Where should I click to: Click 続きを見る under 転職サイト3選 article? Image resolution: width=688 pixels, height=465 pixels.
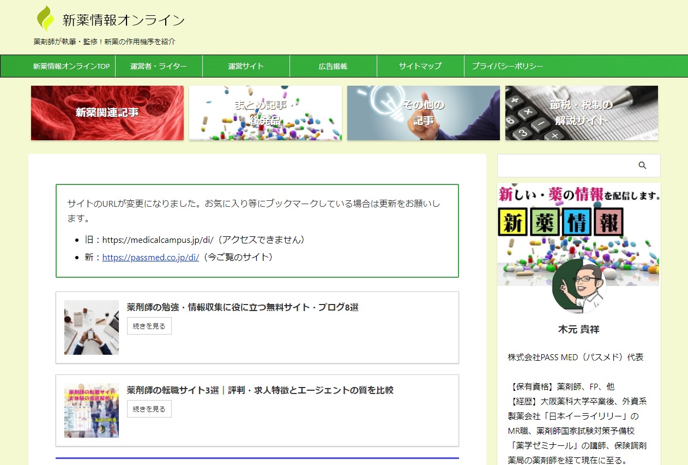click(x=149, y=409)
